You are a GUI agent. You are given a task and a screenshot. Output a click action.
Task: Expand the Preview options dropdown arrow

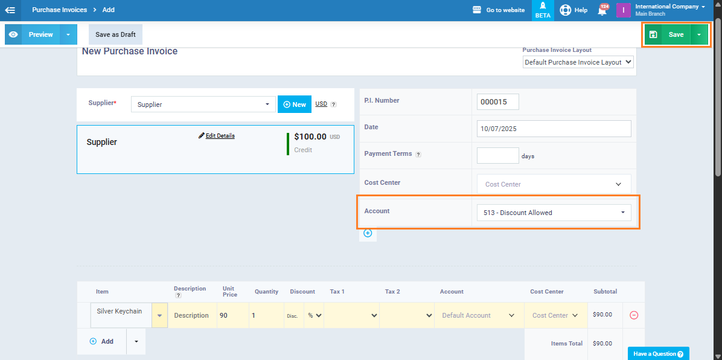68,34
